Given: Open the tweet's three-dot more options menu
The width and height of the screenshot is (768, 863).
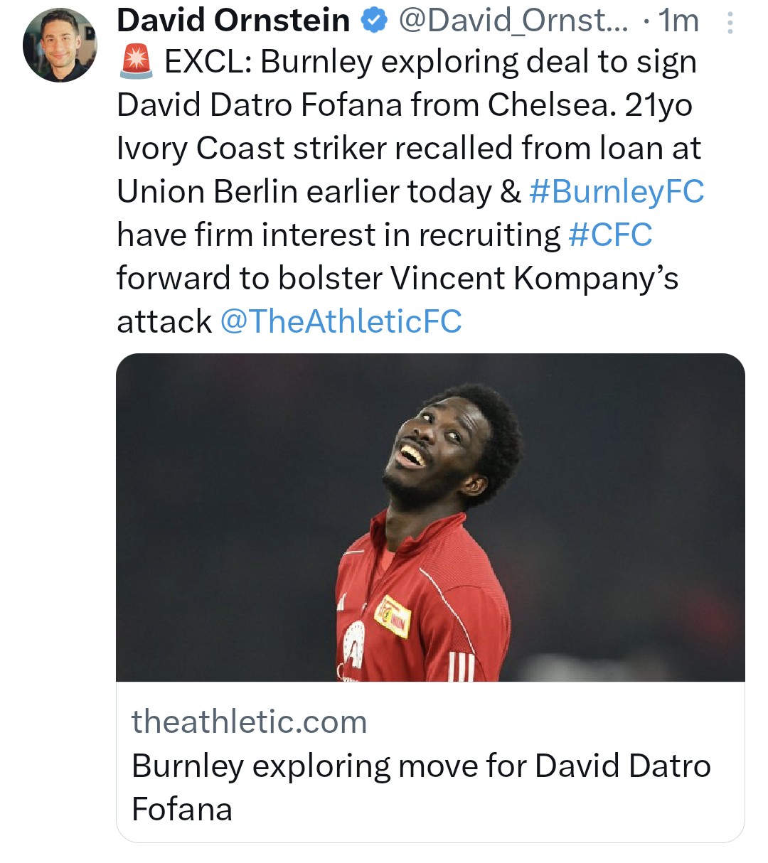Looking at the screenshot, I should pyautogui.click(x=730, y=24).
